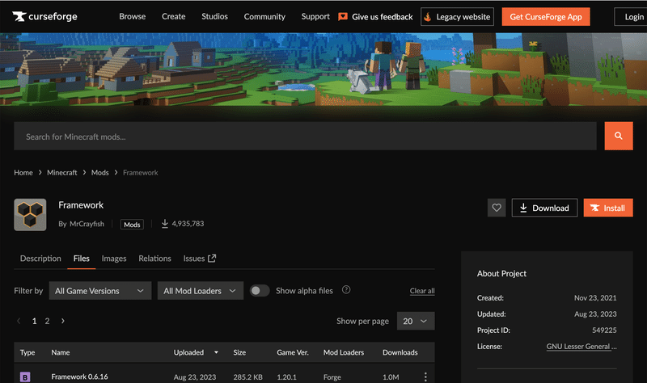Select the Files tab
The width and height of the screenshot is (647, 383).
[x=82, y=259]
